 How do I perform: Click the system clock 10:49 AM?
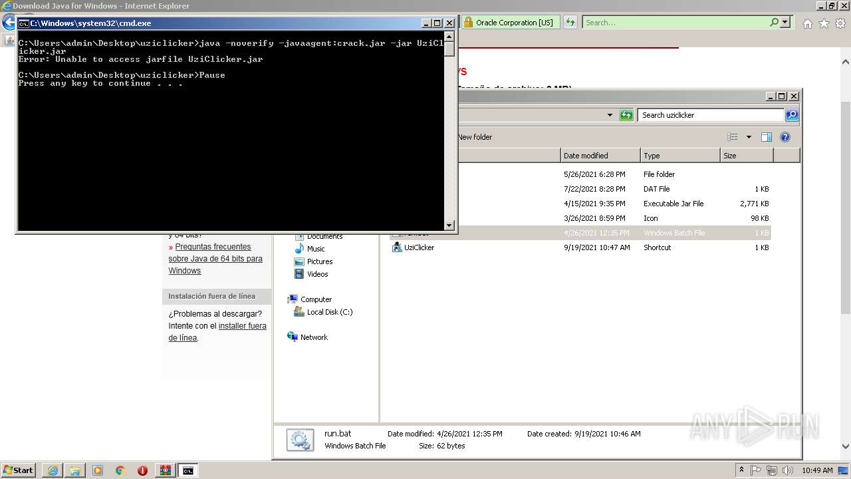tap(817, 470)
